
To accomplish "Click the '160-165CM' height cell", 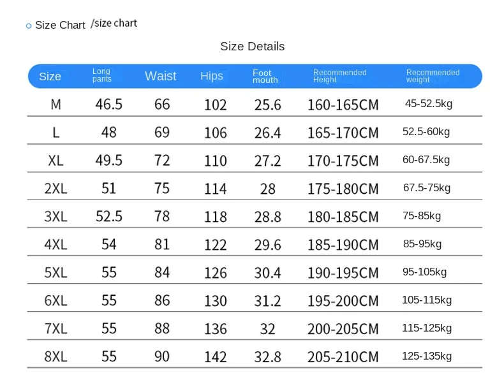I will click(343, 105).
